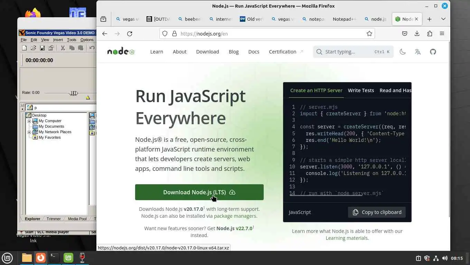Click Copy icon in Vegas toolbar

pyautogui.click(x=72, y=48)
